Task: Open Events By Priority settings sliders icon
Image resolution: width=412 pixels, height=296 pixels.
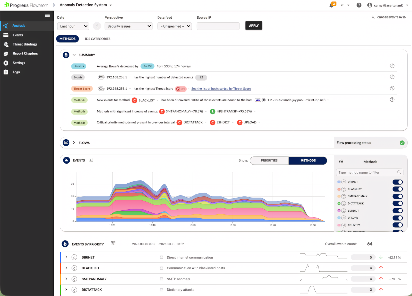Action: [113, 243]
